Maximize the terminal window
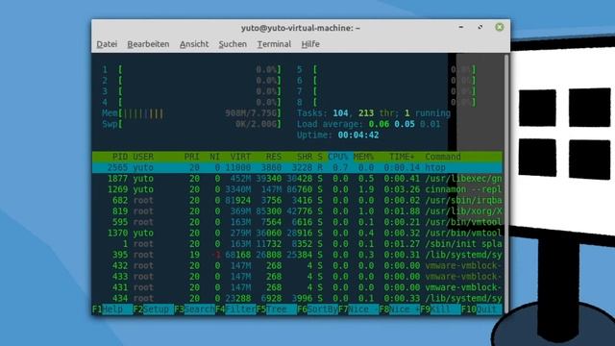Screen dimensions: 615x346 [x=480, y=27]
